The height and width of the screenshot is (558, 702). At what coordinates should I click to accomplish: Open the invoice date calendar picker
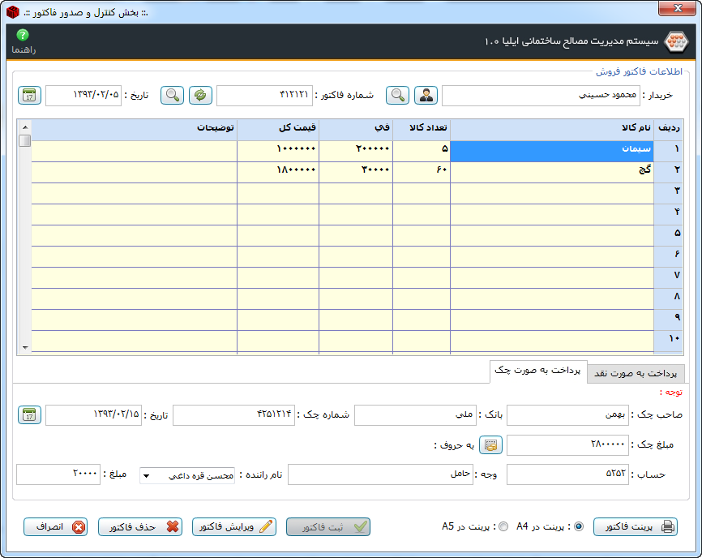coord(29,95)
